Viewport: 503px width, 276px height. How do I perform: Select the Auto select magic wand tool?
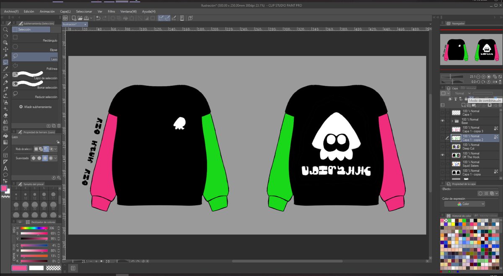click(x=5, y=55)
